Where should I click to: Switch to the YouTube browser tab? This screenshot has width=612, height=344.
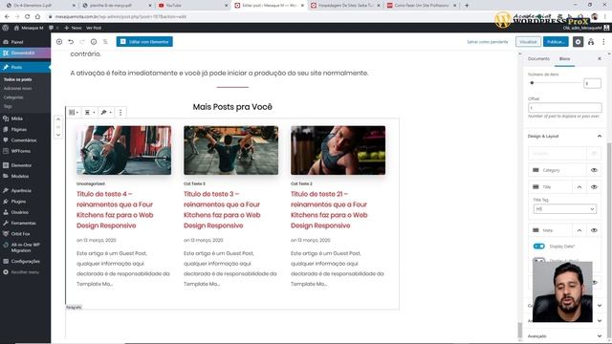click(193, 6)
